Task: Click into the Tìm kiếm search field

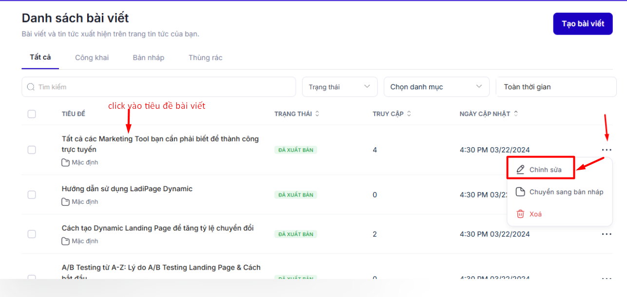Action: coord(159,87)
